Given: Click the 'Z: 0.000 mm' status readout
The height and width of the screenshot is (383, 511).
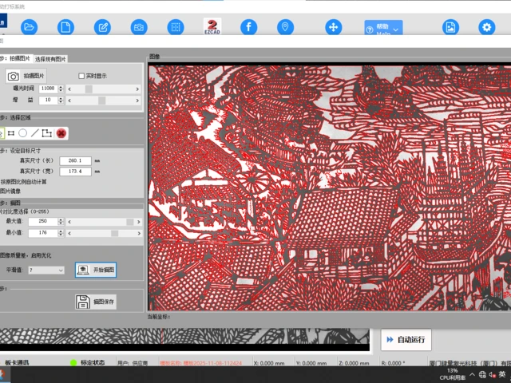Looking at the screenshot, I should click(354, 363).
